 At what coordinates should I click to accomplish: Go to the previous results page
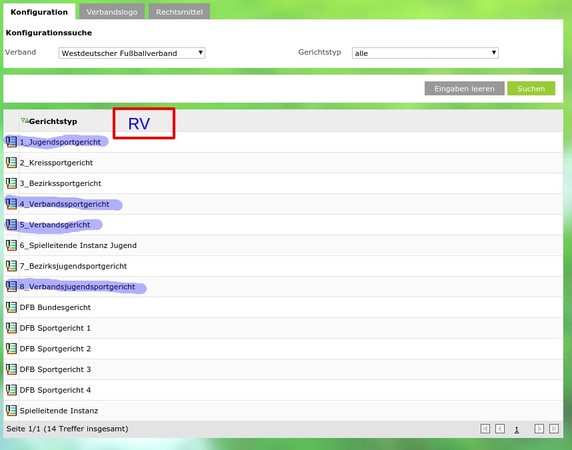(500, 429)
